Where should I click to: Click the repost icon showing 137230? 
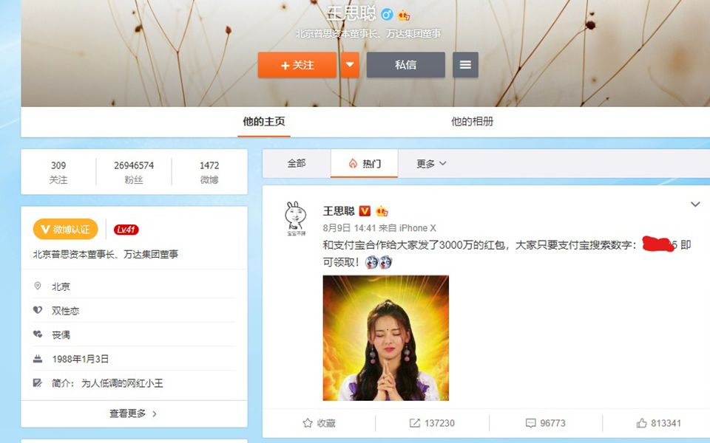[432, 423]
